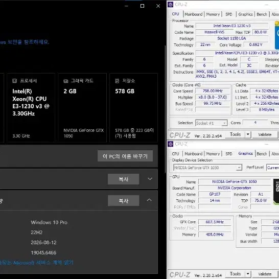Click the rename this PC button
Viewport: 279px width, 279px height.
click(125, 156)
